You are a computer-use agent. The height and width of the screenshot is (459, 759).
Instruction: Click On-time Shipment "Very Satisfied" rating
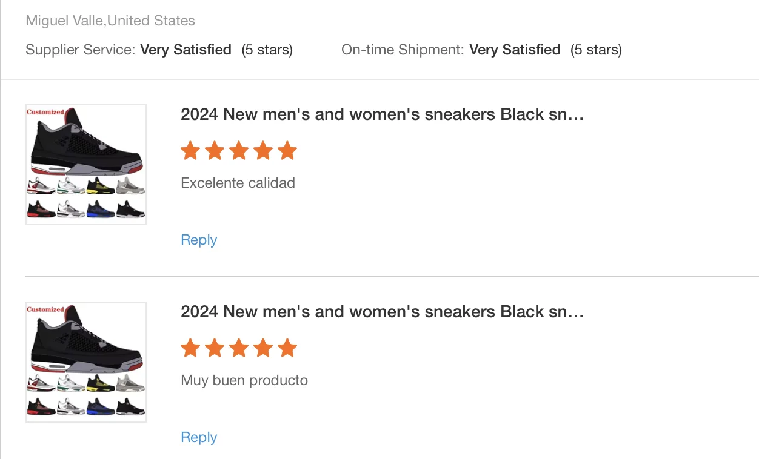[515, 50]
